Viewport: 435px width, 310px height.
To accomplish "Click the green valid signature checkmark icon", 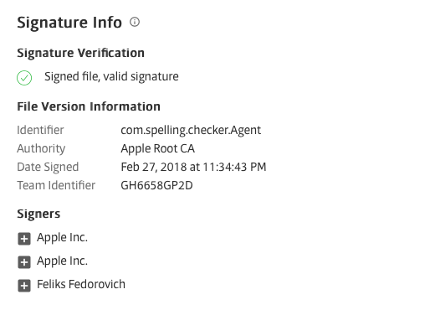I will click(24, 78).
